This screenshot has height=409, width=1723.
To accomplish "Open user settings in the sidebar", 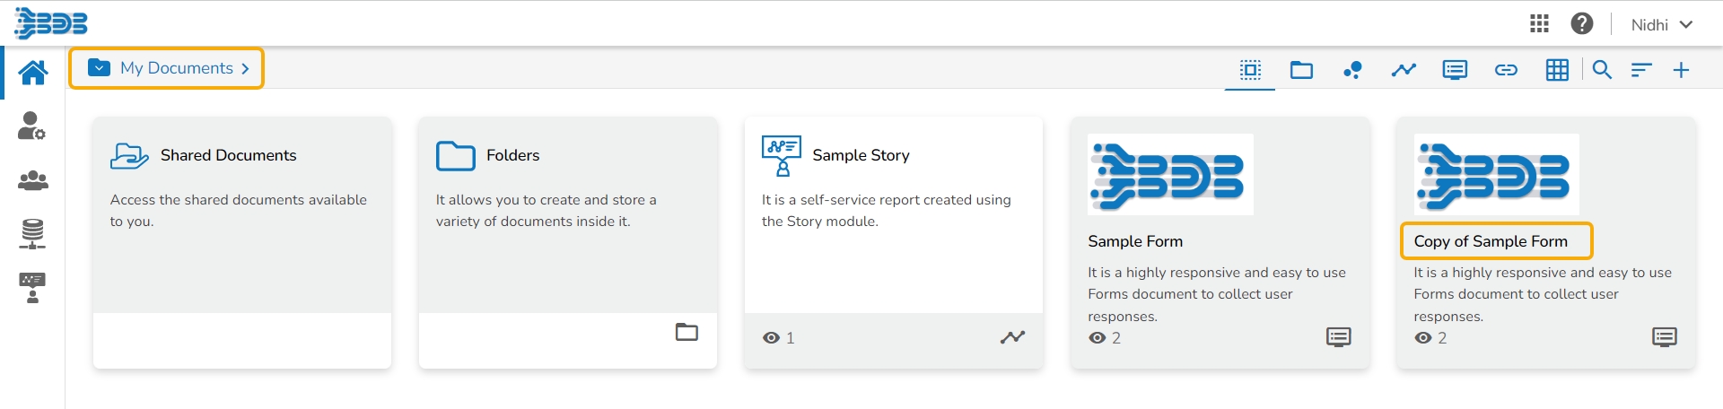I will pyautogui.click(x=31, y=126).
